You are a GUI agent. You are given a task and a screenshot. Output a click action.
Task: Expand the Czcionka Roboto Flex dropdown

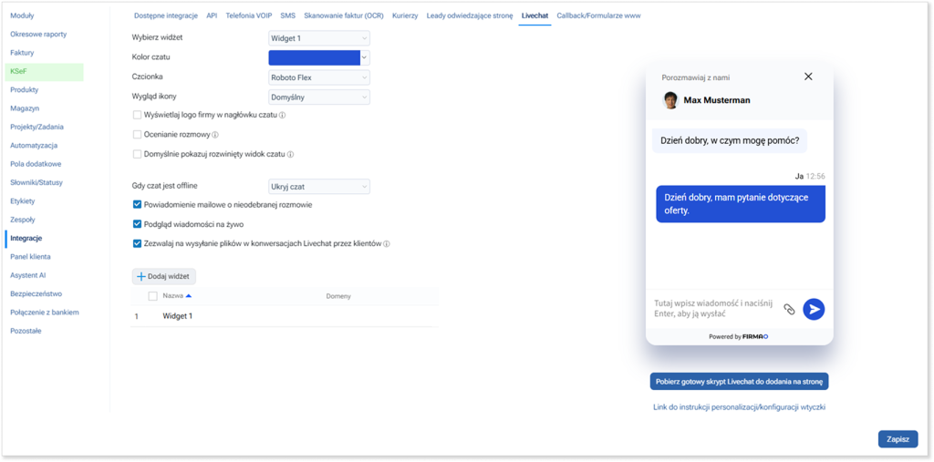pos(319,77)
